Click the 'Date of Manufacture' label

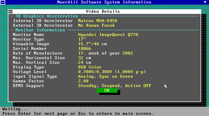coord(37,53)
